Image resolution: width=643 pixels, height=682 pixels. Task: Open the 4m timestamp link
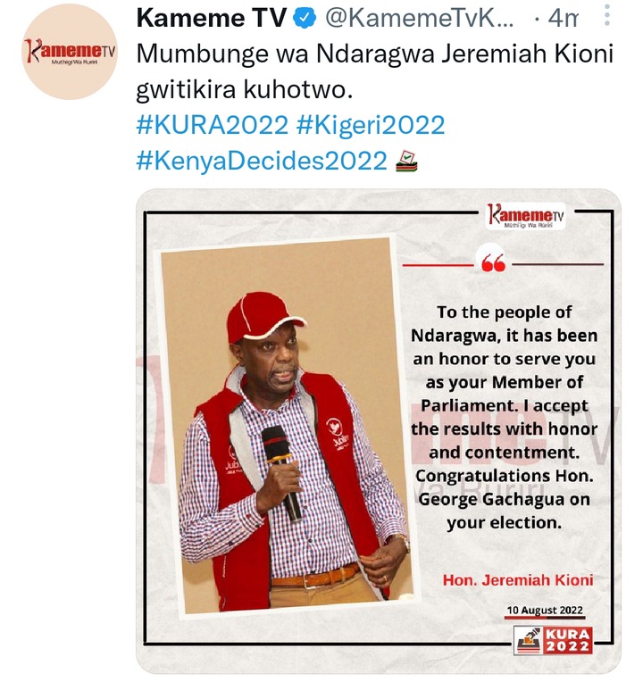coord(563,18)
